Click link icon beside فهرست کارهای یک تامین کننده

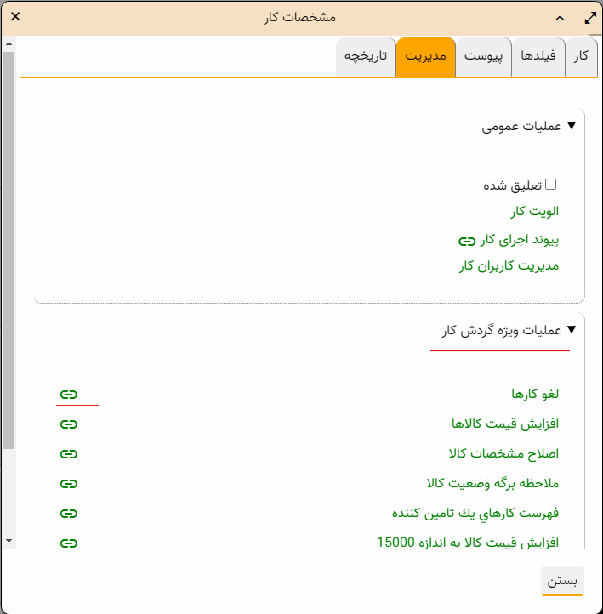pyautogui.click(x=69, y=513)
